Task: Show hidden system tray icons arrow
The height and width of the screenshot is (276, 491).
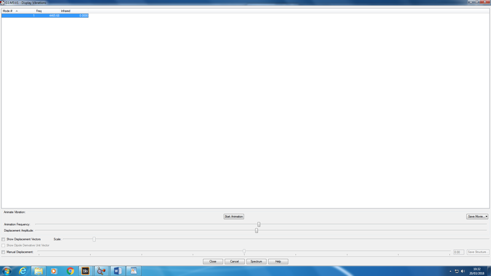Action: click(450, 271)
